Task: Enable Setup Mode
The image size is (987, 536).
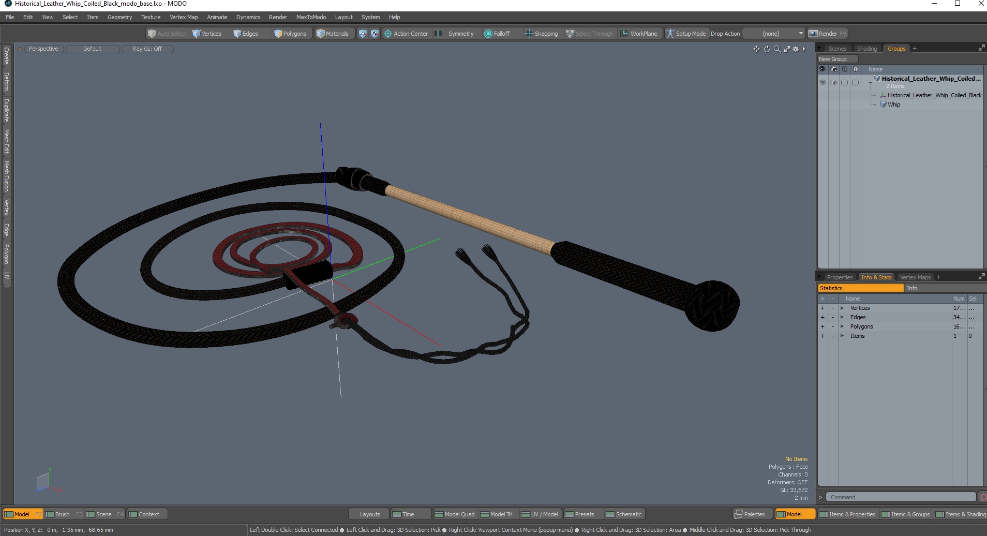Action: click(686, 34)
